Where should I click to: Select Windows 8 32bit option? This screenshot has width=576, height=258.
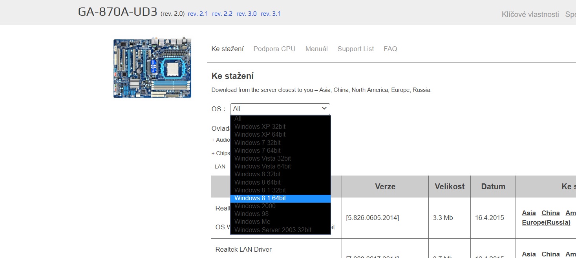click(280, 174)
